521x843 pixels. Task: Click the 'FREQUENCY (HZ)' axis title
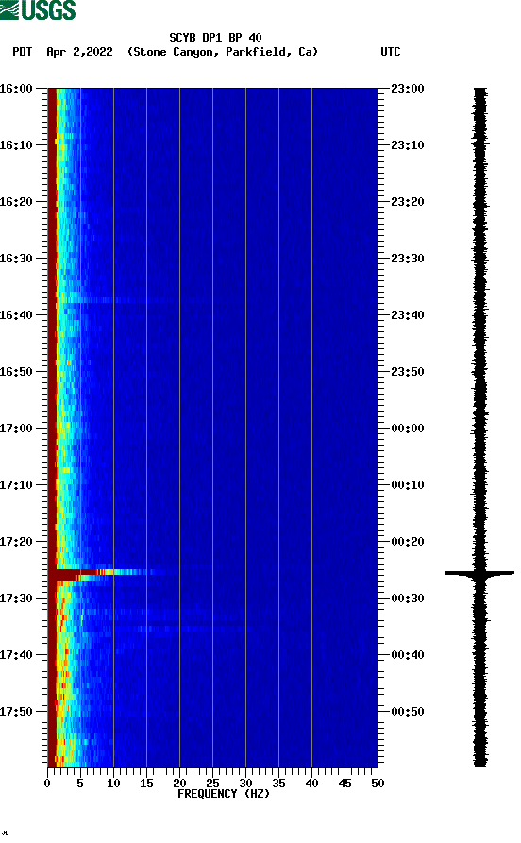(224, 794)
